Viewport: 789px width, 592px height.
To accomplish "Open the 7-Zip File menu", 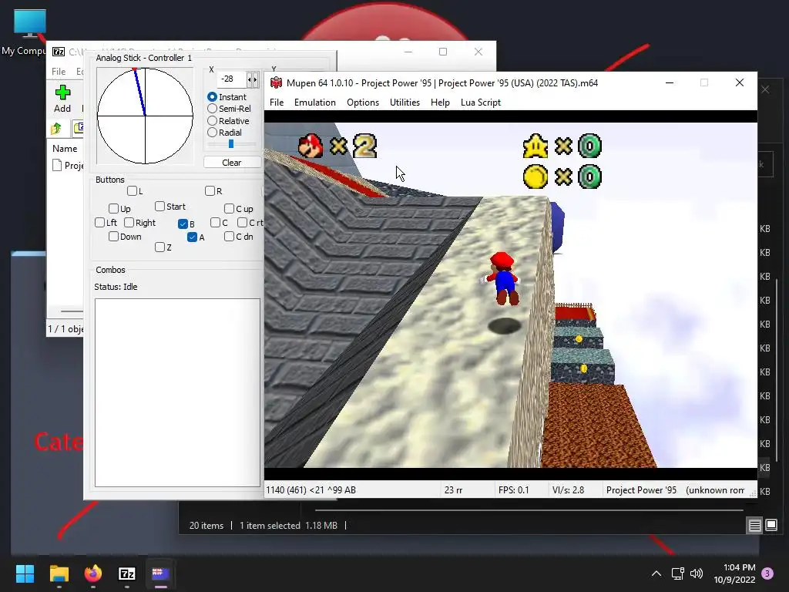I will pyautogui.click(x=59, y=72).
